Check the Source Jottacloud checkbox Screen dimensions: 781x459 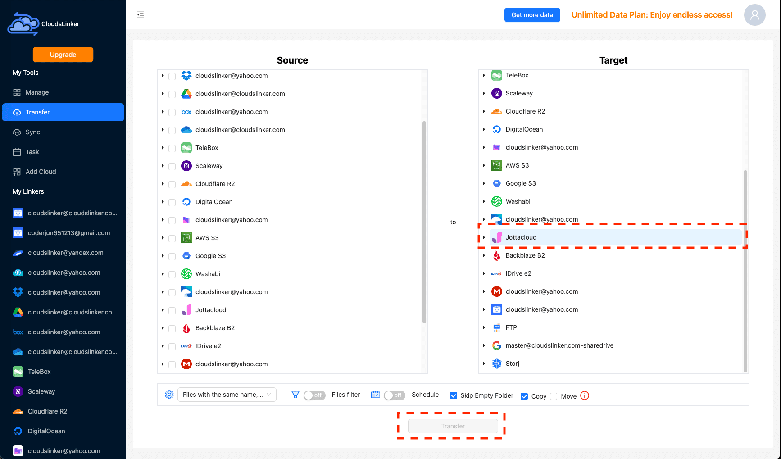tap(172, 311)
